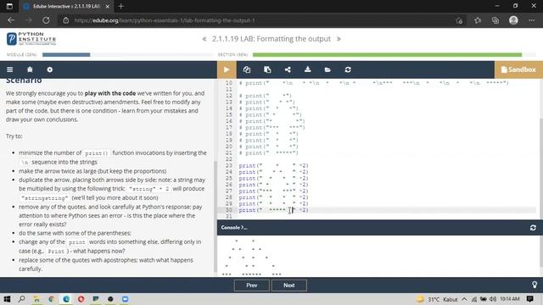The height and width of the screenshot is (305, 543).
Task: Open a file with the folder icon
Action: tap(327, 69)
